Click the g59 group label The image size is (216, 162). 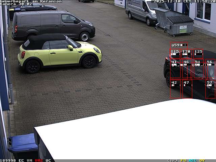point(179,45)
